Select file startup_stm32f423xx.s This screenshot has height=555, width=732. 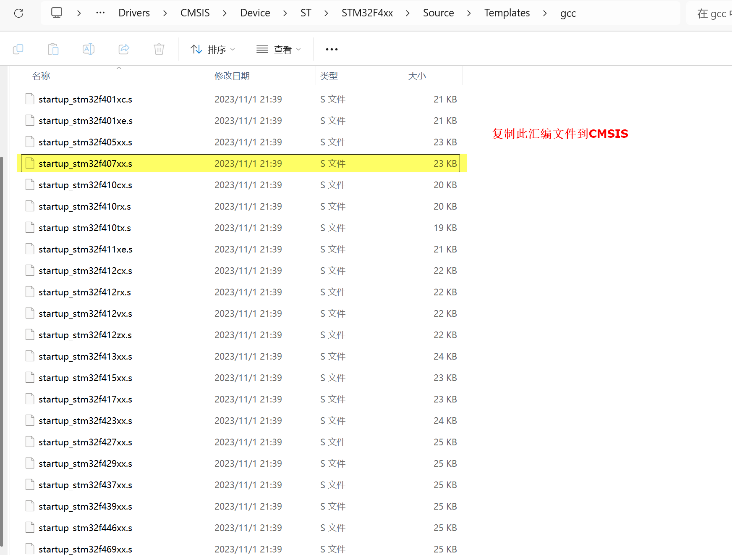click(85, 421)
